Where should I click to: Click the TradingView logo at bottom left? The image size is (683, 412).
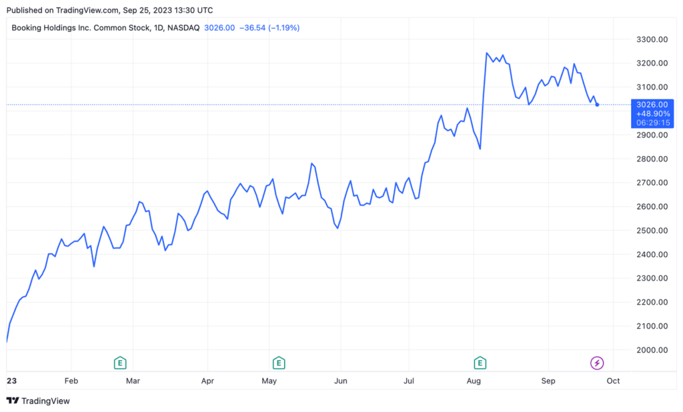[38, 401]
